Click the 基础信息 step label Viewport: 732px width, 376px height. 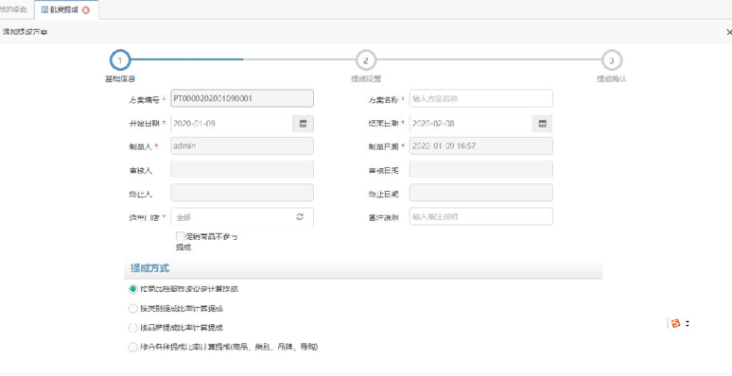pos(120,79)
